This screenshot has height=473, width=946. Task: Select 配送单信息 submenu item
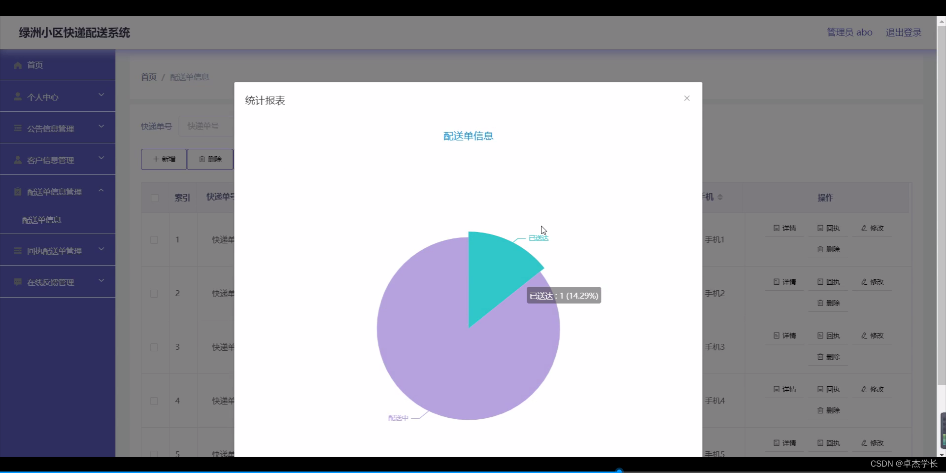(42, 220)
